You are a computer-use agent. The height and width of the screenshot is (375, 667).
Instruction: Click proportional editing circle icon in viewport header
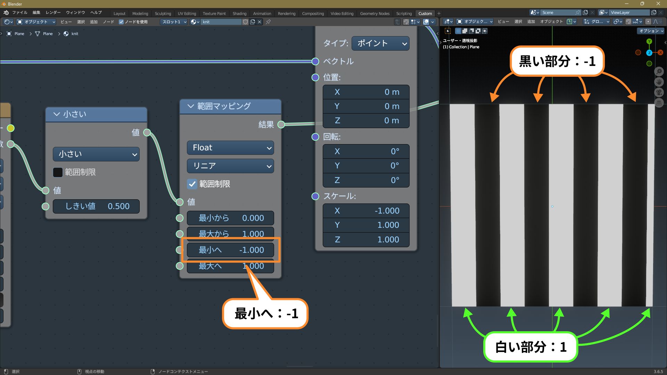[648, 22]
